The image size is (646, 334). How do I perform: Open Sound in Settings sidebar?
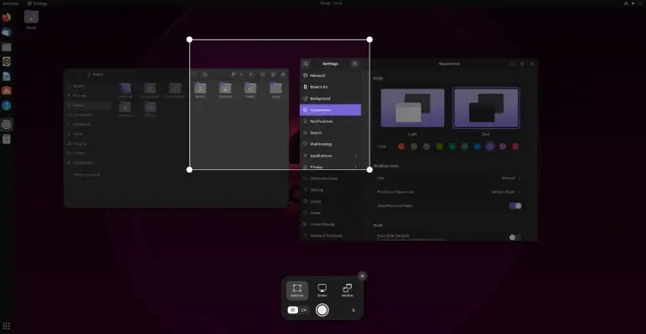(x=330, y=201)
